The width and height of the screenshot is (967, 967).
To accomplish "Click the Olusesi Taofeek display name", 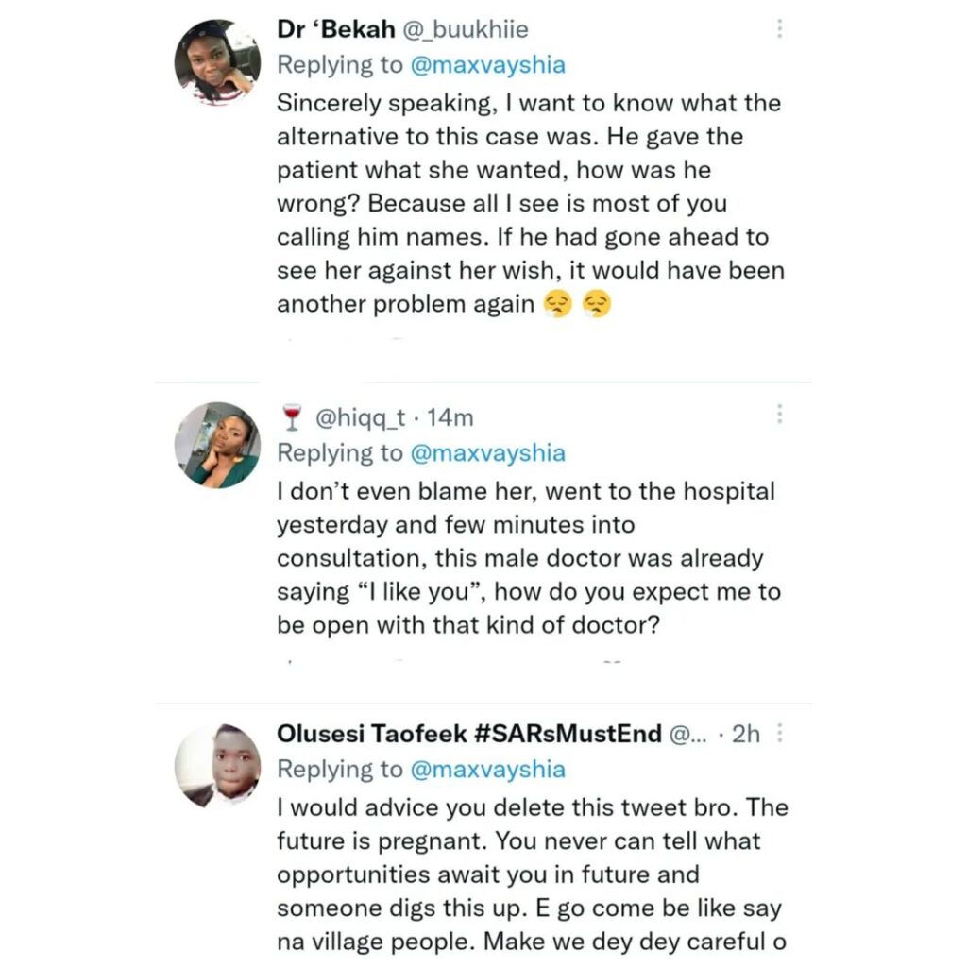I will (x=469, y=734).
